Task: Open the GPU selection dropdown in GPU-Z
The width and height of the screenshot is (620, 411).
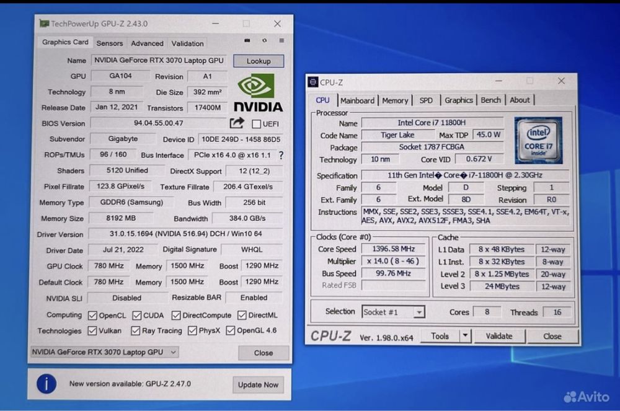Action: [x=104, y=351]
